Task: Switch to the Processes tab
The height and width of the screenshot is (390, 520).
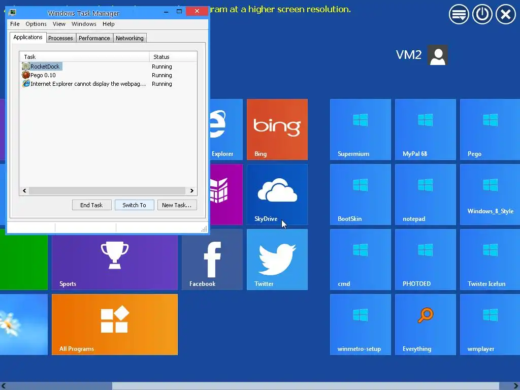Action: point(60,38)
